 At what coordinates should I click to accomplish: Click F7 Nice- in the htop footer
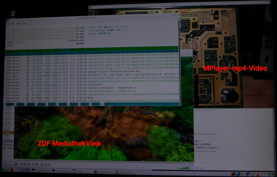72,104
